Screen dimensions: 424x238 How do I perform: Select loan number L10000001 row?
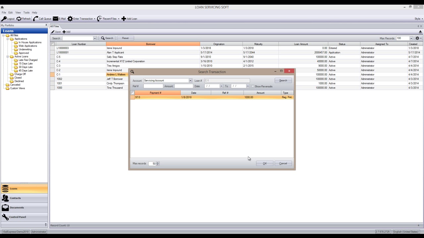click(x=237, y=53)
